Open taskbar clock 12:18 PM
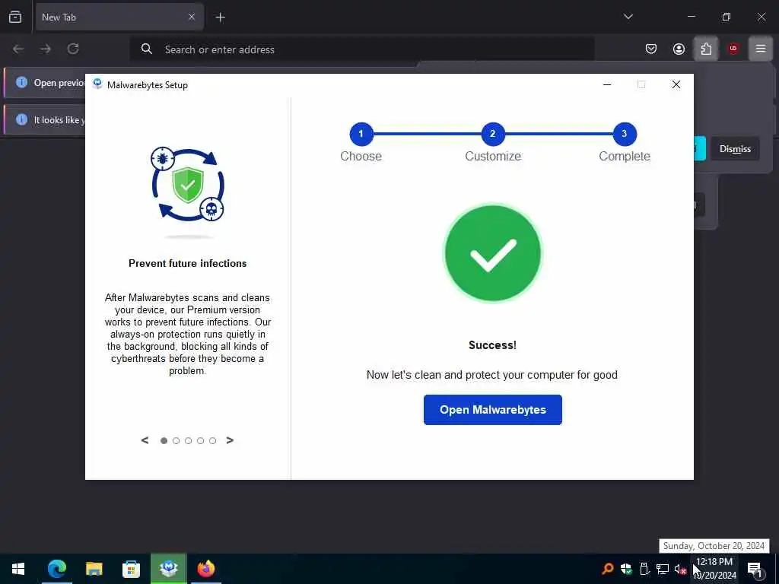779x584 pixels. [714, 569]
